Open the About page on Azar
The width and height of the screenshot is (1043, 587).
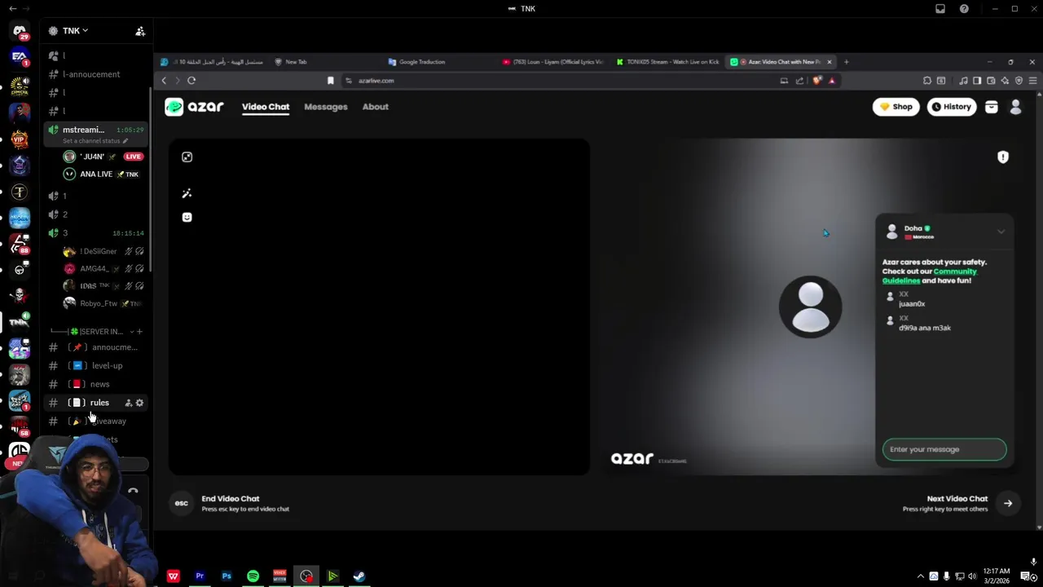[376, 107]
